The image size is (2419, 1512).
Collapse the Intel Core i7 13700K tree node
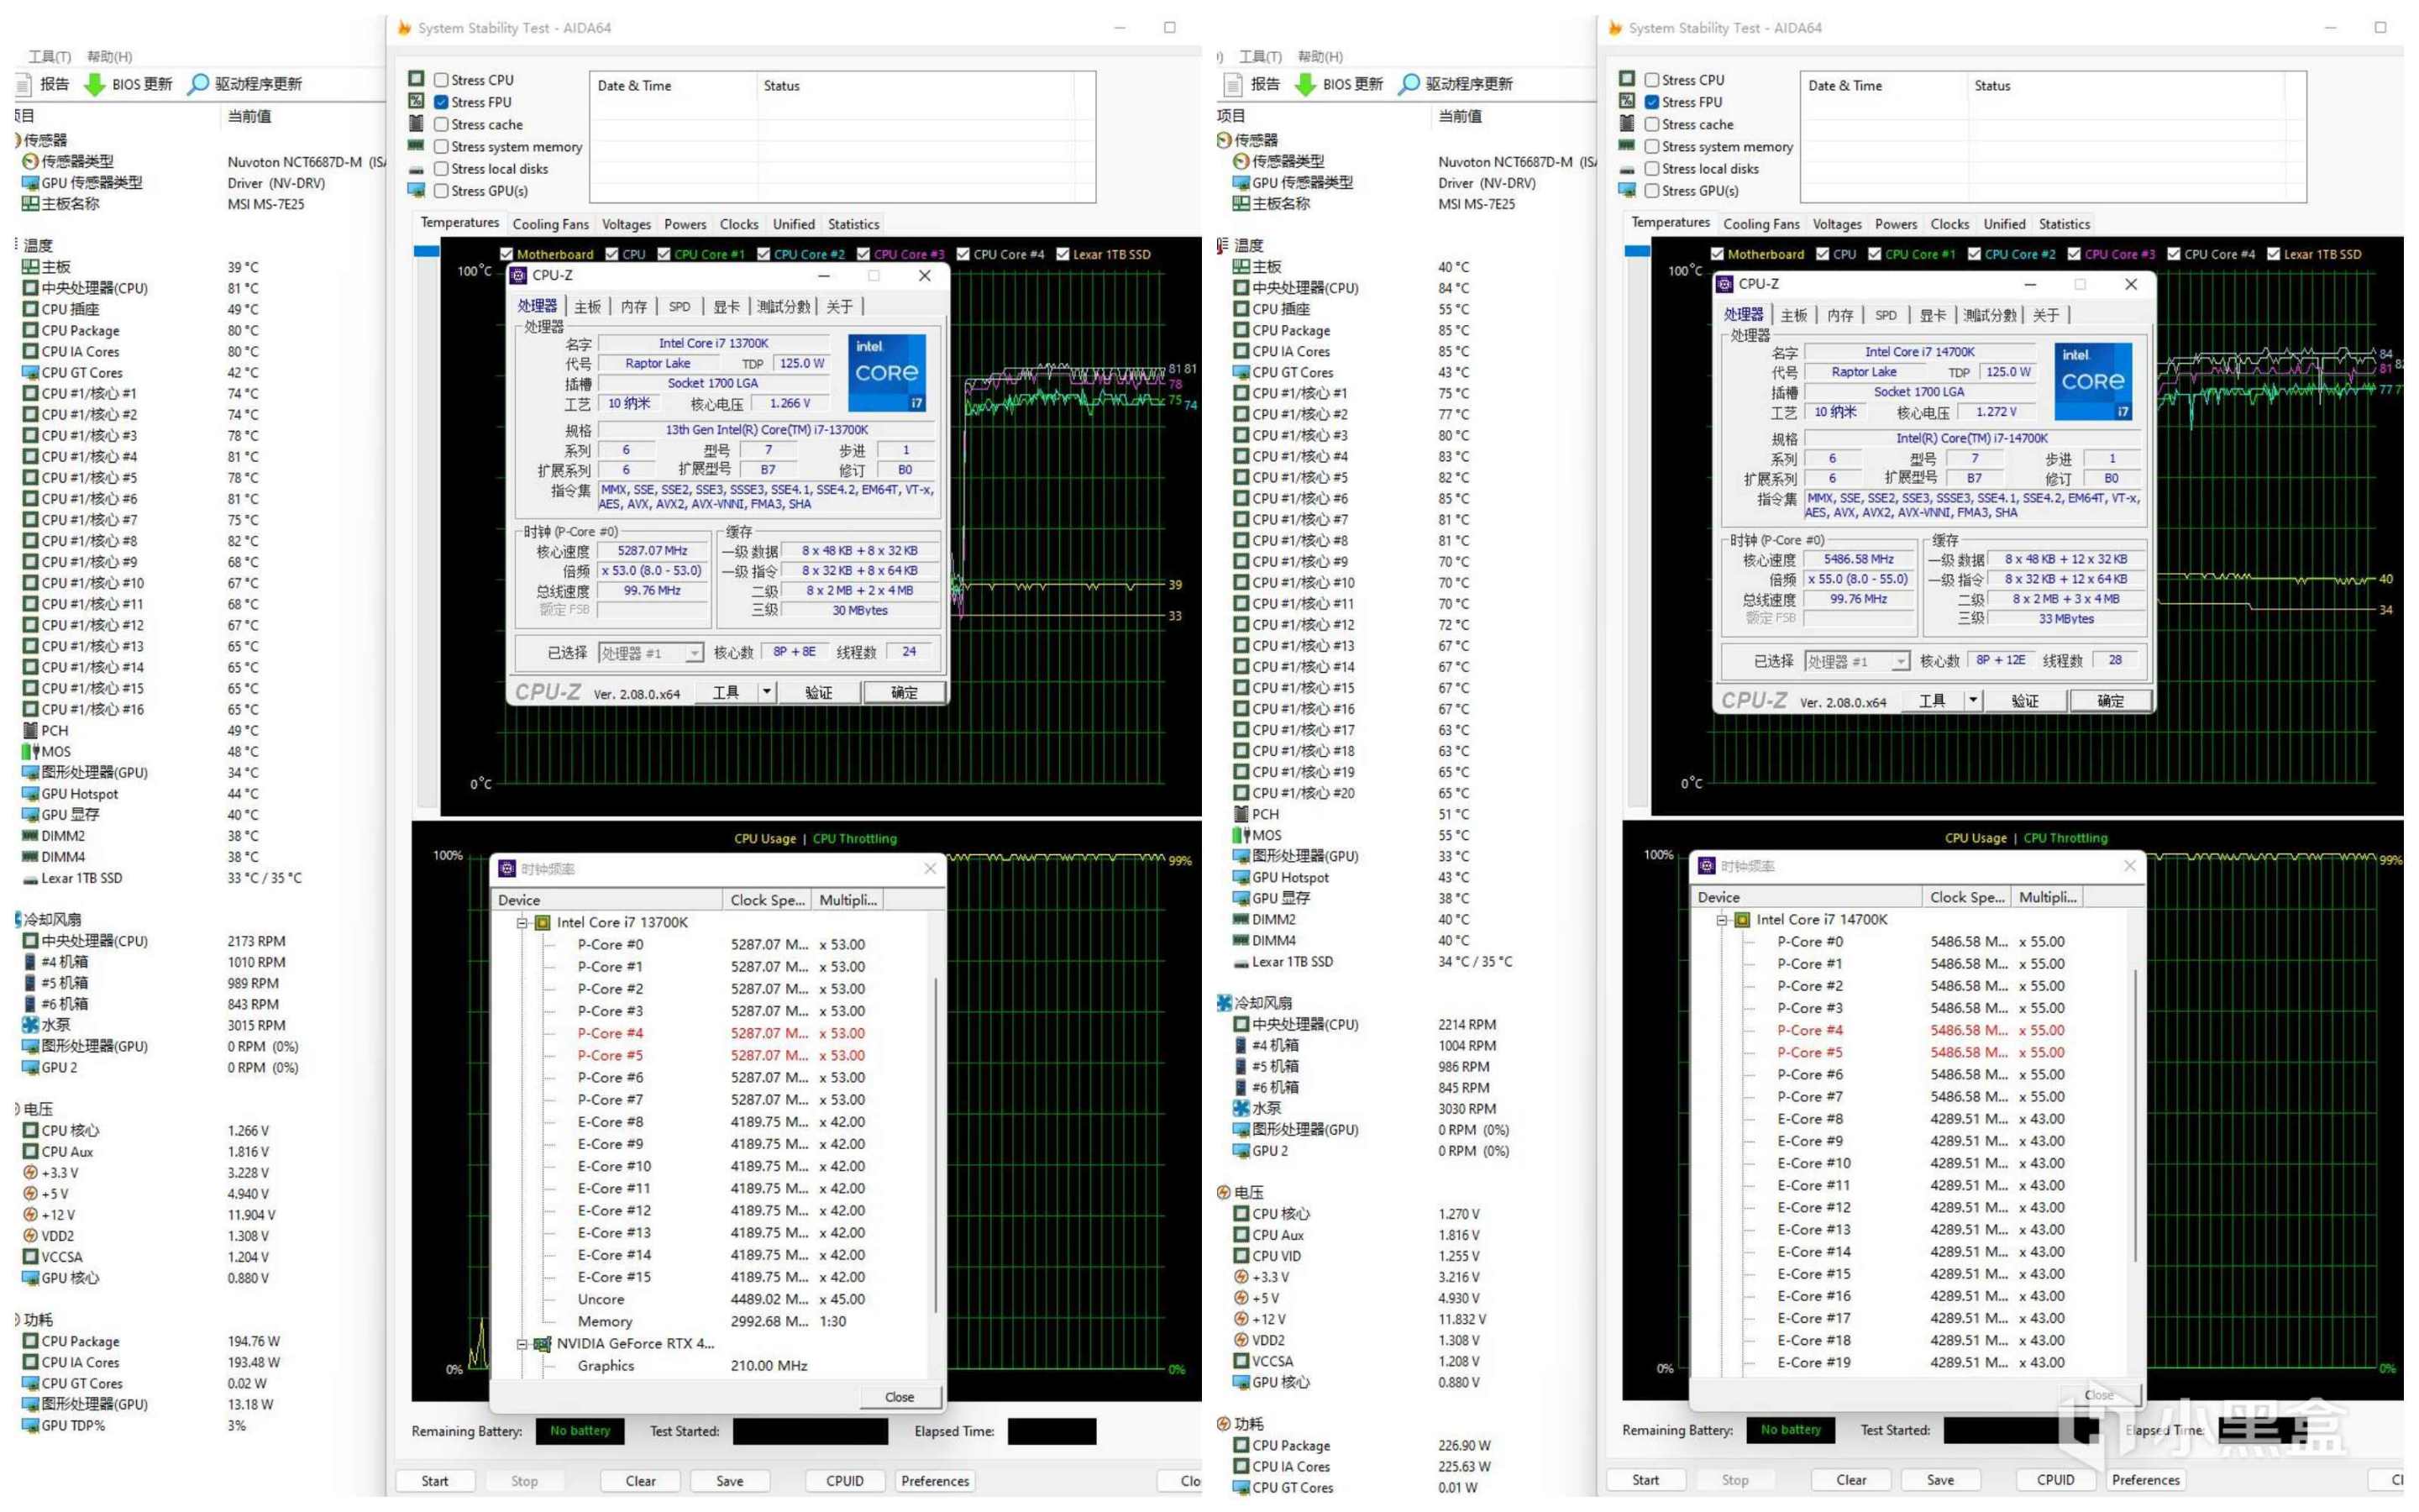tap(522, 923)
